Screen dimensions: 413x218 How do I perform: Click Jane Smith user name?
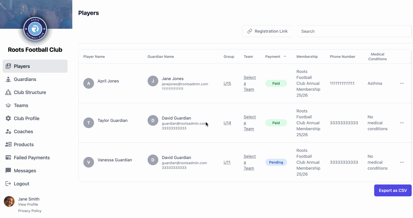29,199
